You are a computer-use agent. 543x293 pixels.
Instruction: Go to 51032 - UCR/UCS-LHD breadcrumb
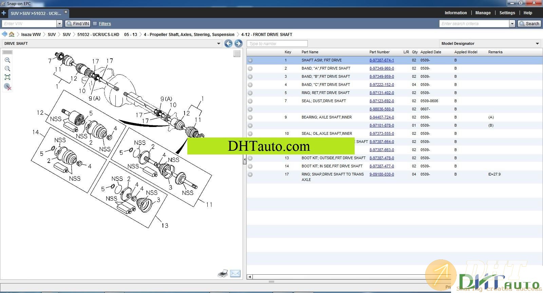click(98, 35)
